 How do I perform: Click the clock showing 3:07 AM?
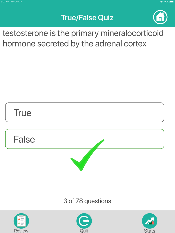(5, 1)
